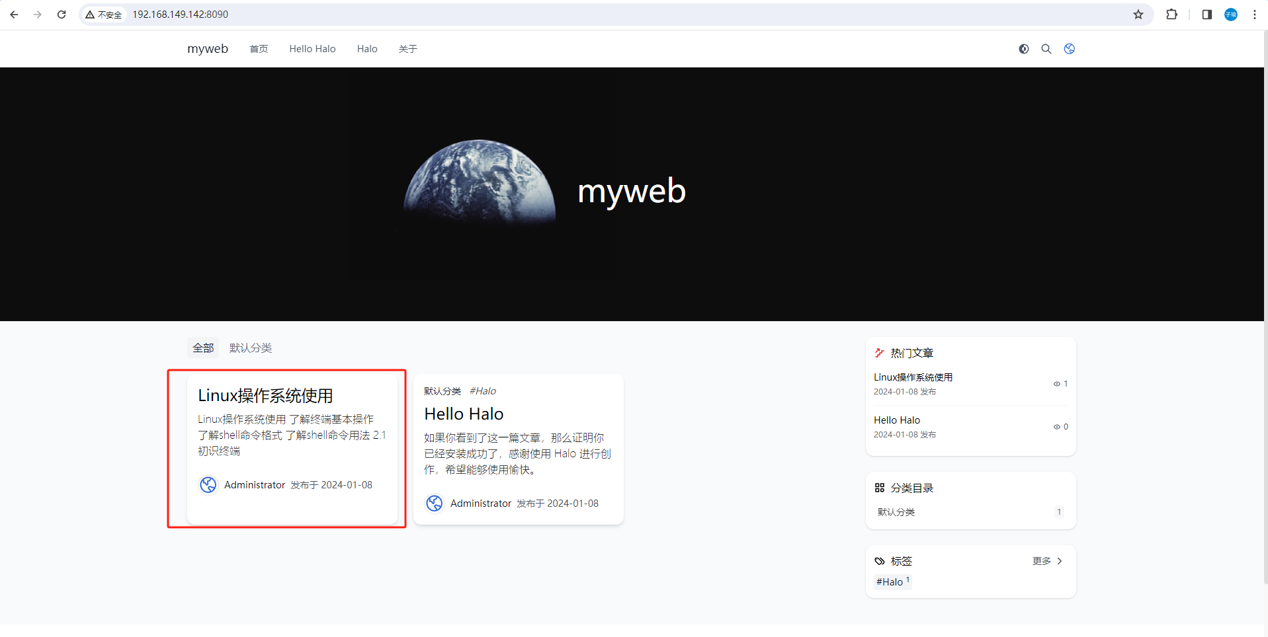The height and width of the screenshot is (637, 1268).
Task: Open the Linux操作系统使用 post title
Action: pos(266,395)
